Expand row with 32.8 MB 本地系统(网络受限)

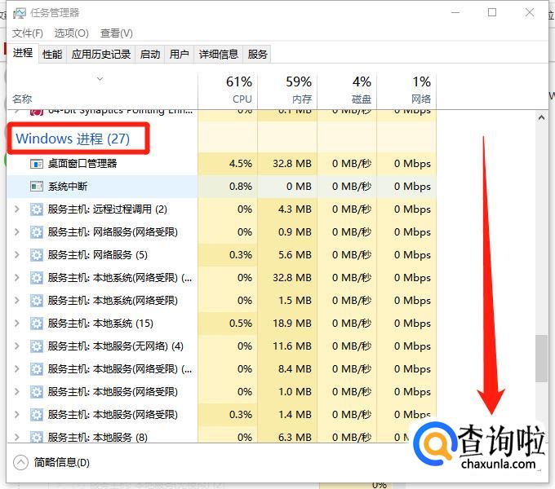click(x=16, y=278)
